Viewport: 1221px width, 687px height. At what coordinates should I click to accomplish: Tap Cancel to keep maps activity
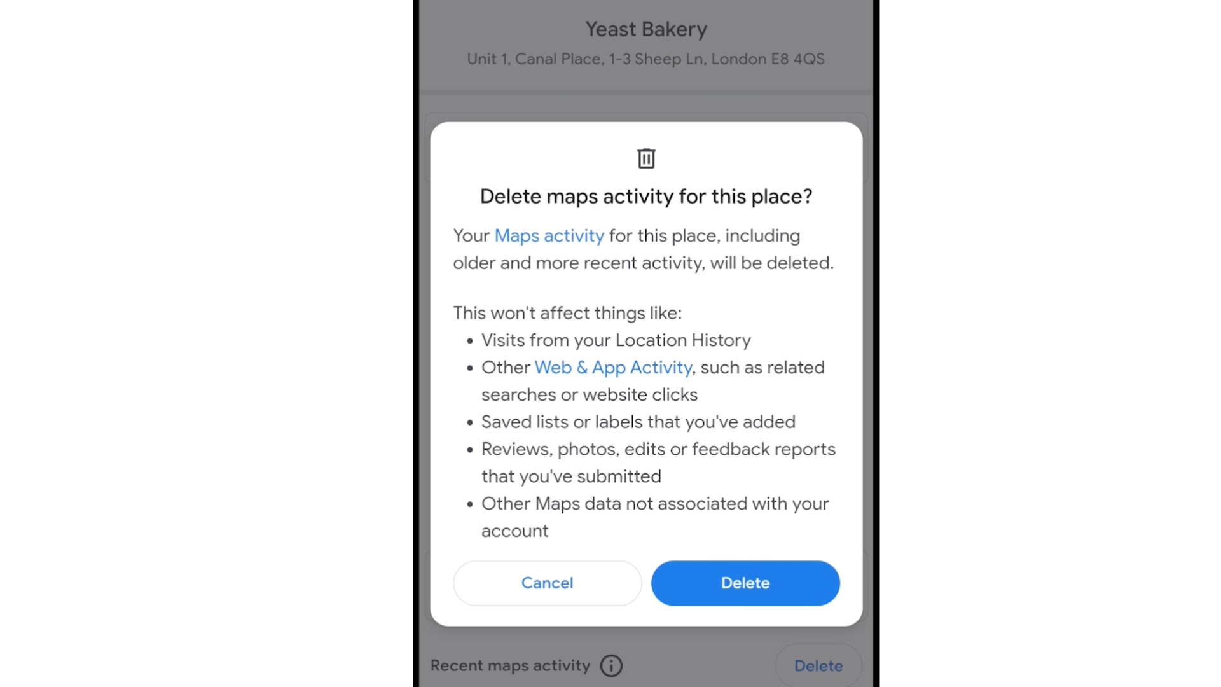547,582
